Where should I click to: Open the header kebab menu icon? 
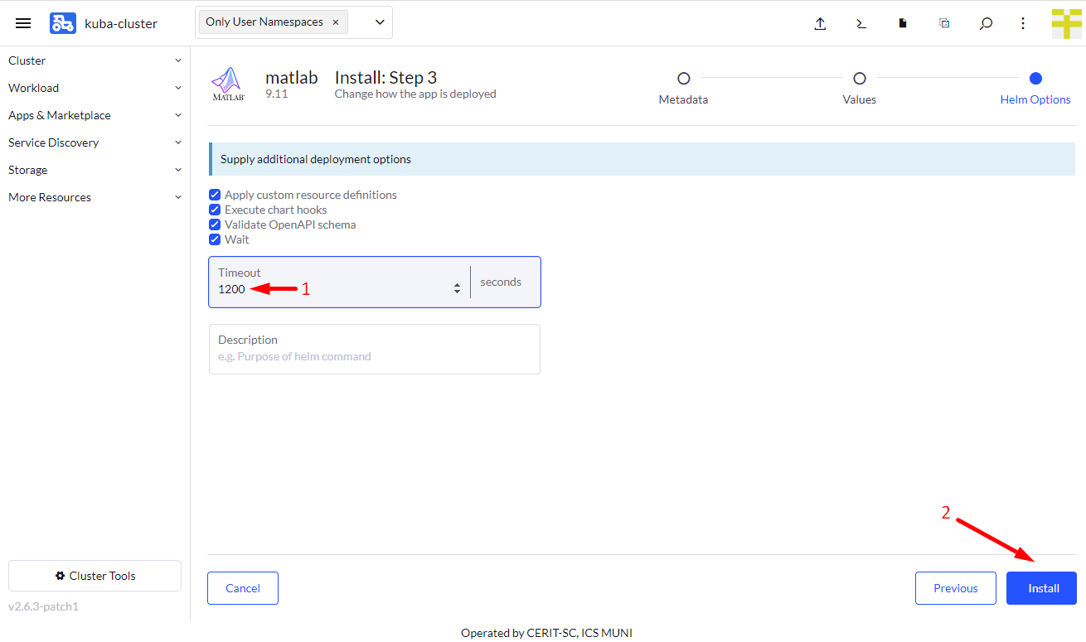click(1022, 22)
